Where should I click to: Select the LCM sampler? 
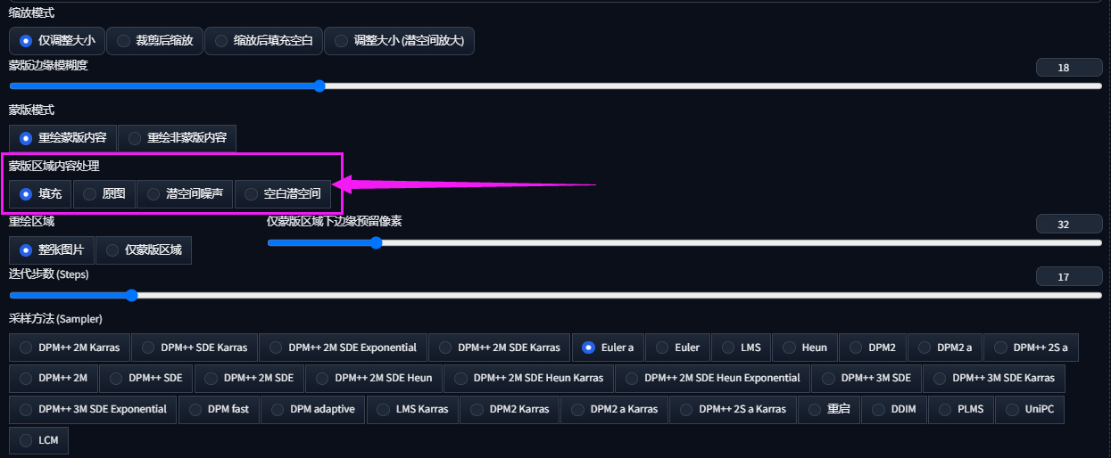point(38,439)
